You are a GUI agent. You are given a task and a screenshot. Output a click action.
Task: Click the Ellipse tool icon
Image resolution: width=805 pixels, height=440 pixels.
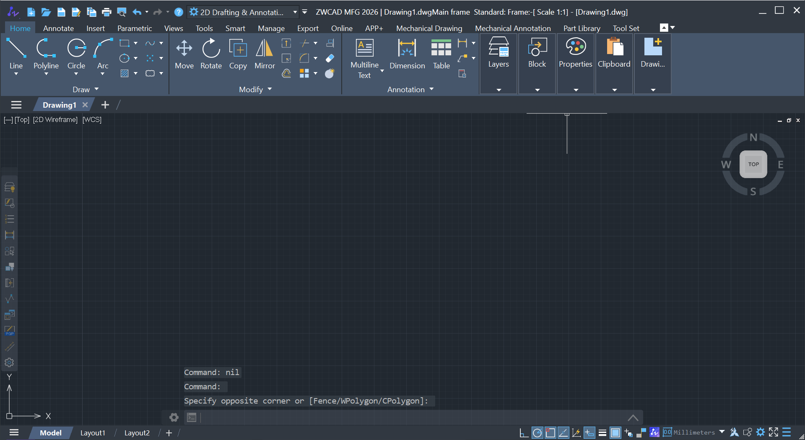click(x=125, y=58)
